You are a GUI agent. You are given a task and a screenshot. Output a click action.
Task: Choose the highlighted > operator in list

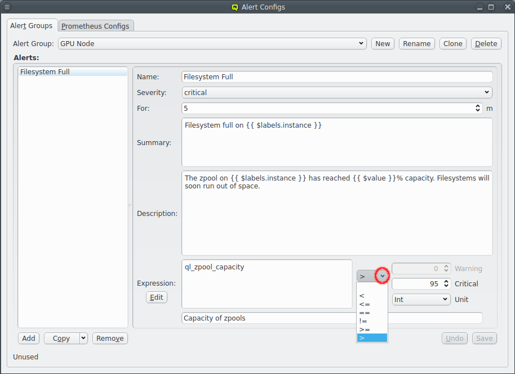[372, 338]
